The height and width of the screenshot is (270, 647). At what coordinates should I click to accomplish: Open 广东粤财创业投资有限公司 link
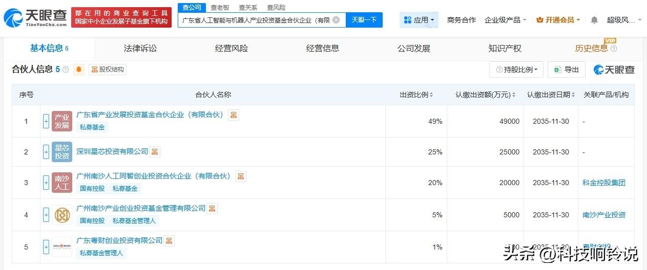(x=119, y=240)
